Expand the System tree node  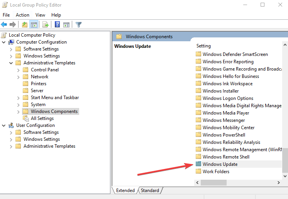click(19, 105)
